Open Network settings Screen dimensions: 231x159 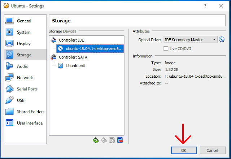click(x=25, y=78)
